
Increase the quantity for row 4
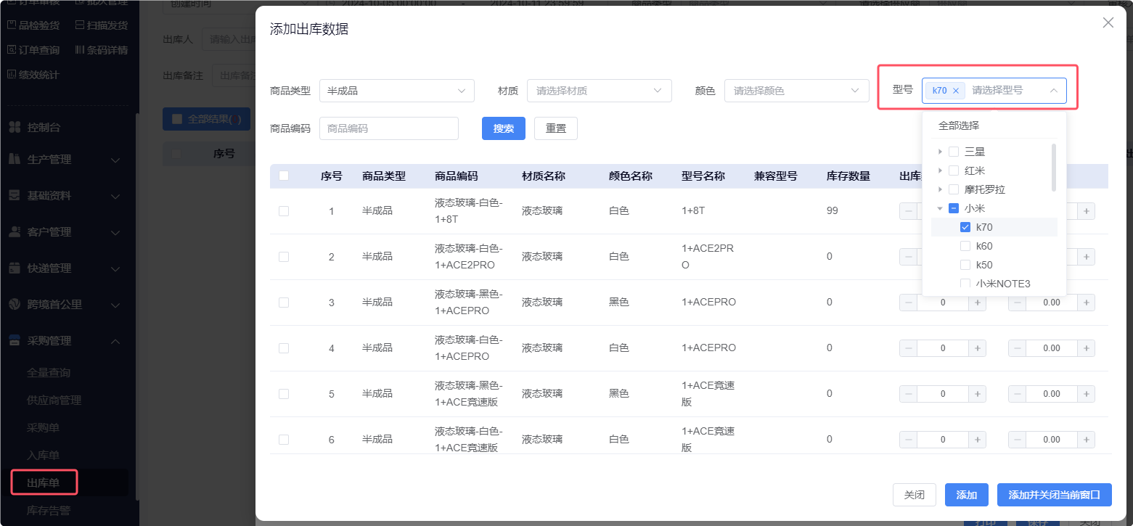point(978,348)
